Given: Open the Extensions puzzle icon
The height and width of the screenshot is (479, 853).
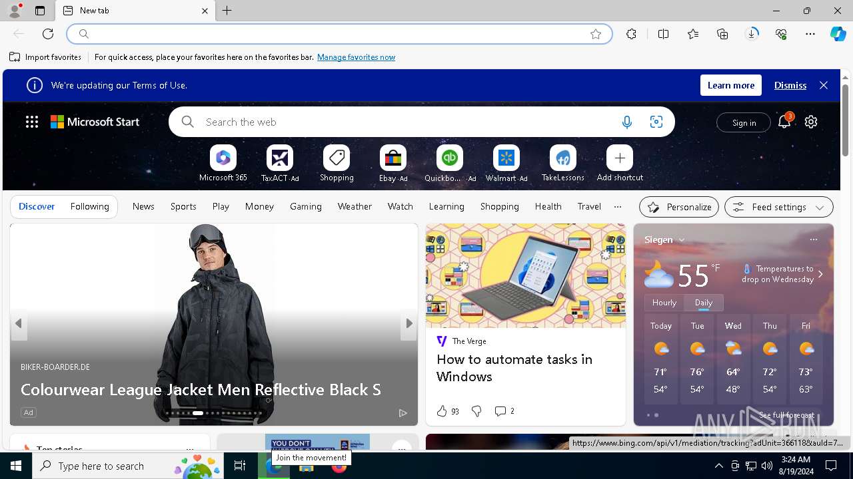Looking at the screenshot, I should (631, 34).
